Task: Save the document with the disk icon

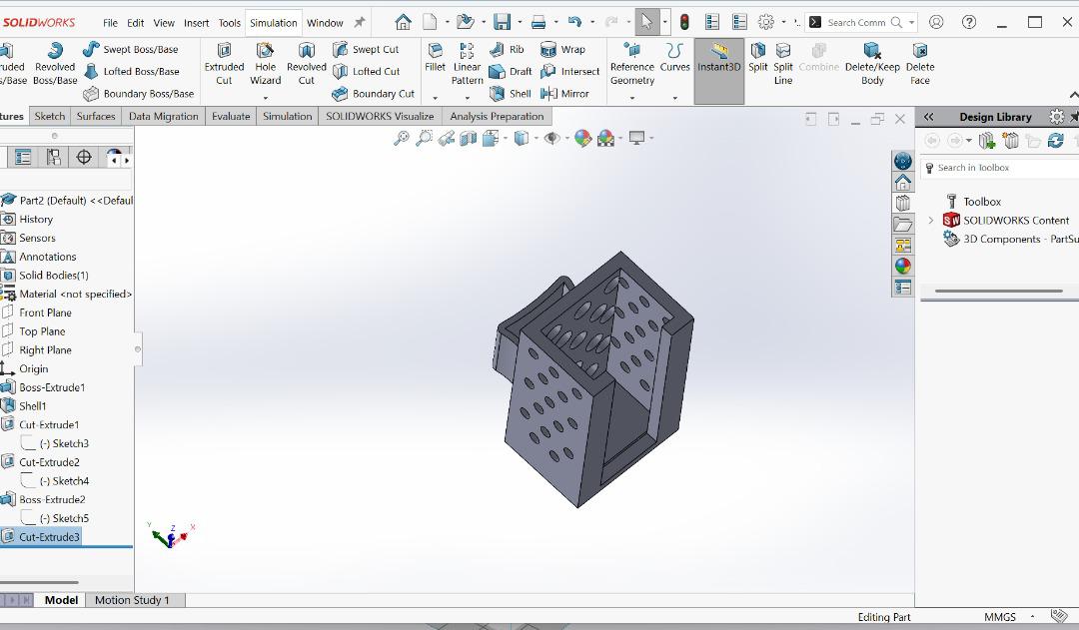Action: click(x=503, y=22)
